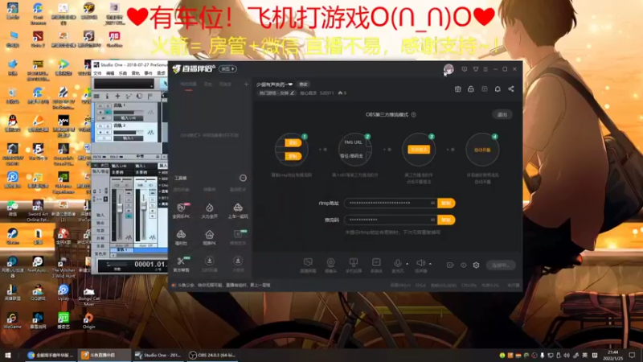Copy the stream key code

click(x=446, y=220)
